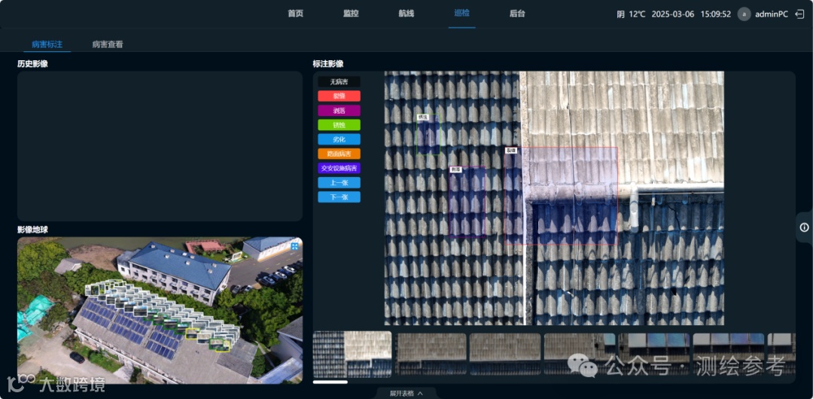This screenshot has height=399, width=813.
Task: Expand the table via 展开表格
Action: click(406, 393)
